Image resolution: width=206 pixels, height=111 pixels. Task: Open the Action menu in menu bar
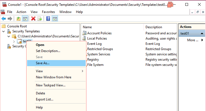point(21,12)
